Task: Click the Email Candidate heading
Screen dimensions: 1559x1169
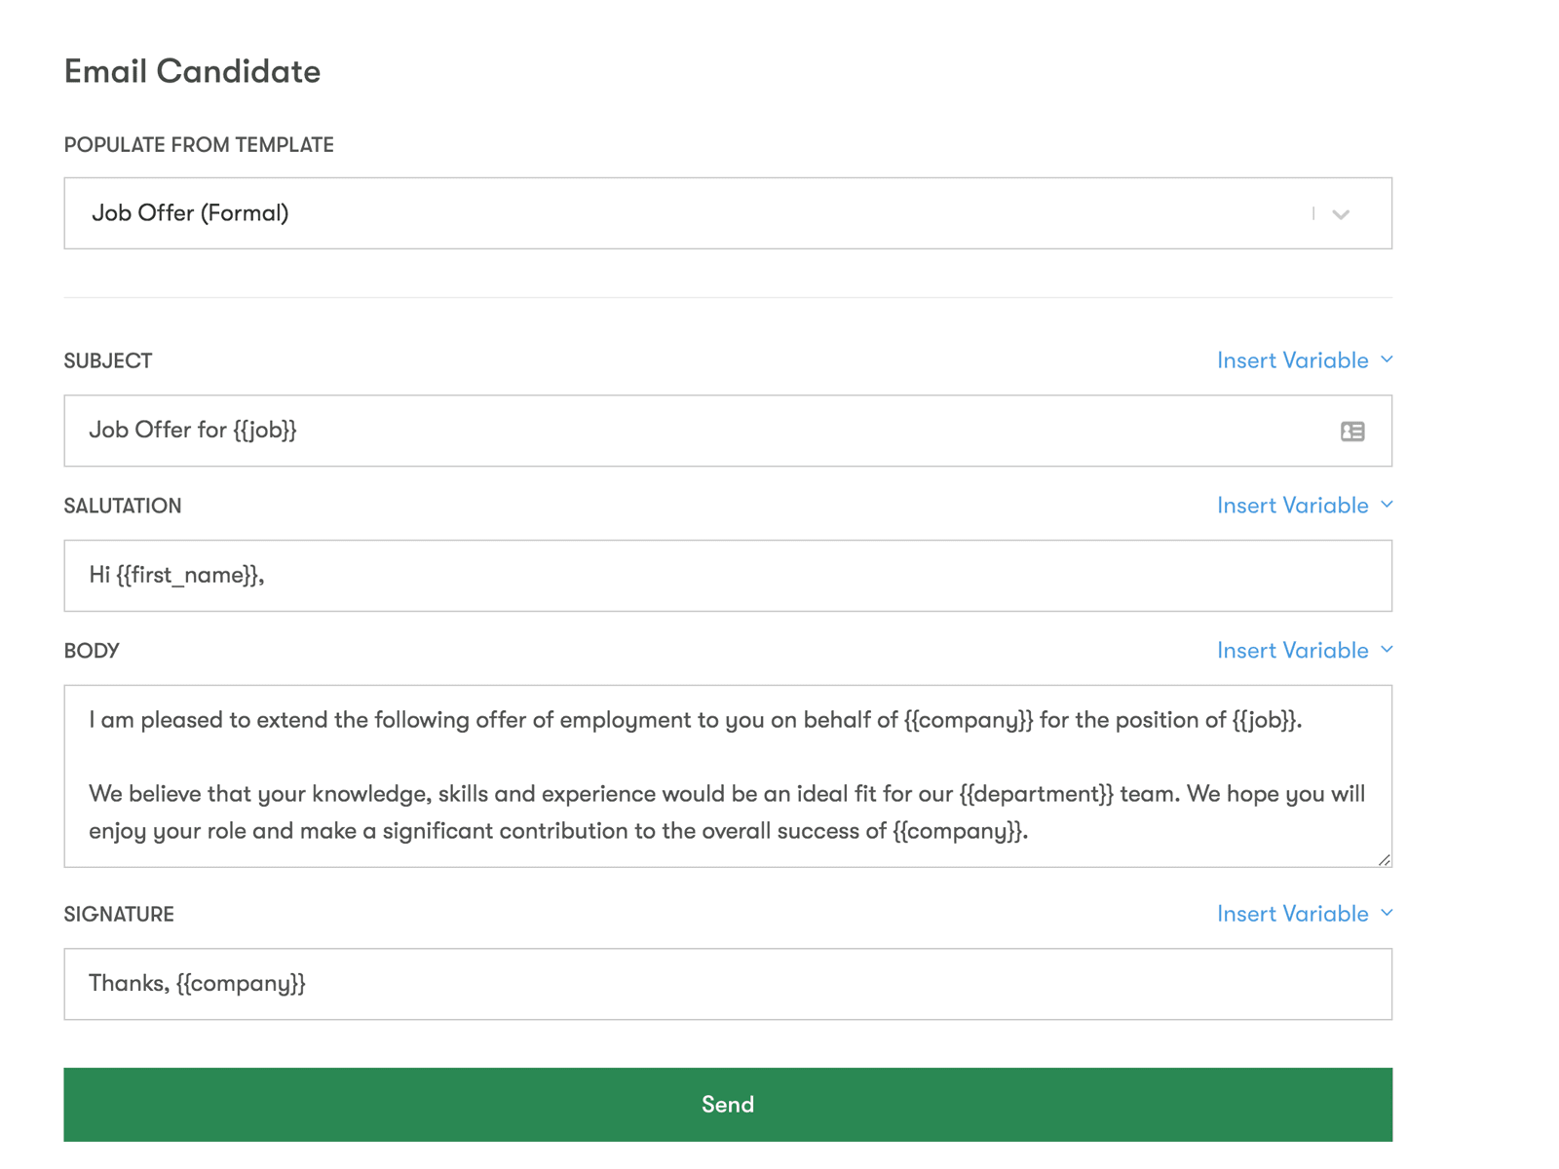Action: [191, 71]
